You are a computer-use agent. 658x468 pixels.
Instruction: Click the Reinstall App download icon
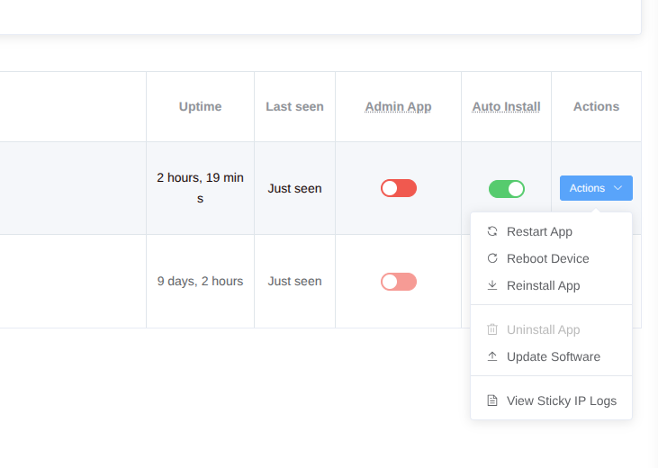click(x=492, y=285)
